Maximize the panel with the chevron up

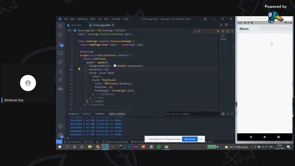point(228,114)
